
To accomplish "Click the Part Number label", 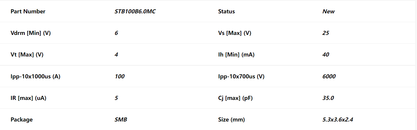I will pyautogui.click(x=28, y=12).
